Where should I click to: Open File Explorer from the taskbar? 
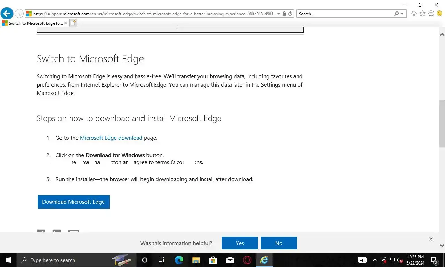click(196, 260)
